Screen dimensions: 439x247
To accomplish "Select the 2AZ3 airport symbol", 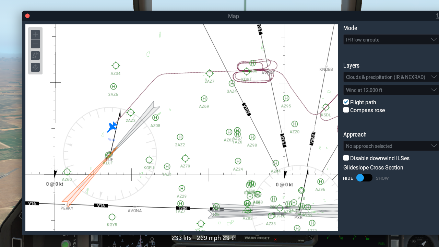I will pyautogui.click(x=131, y=113).
